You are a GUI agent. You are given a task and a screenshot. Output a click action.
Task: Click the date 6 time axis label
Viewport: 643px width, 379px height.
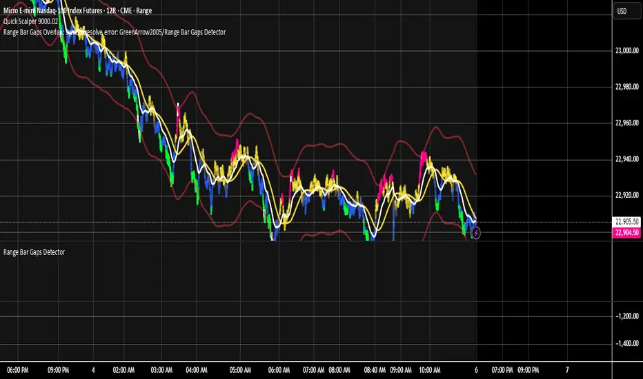pos(476,370)
